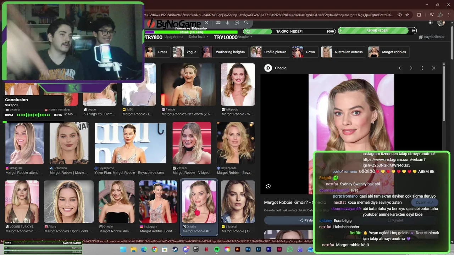Select the Wuthering heights filter chip

pos(225,52)
